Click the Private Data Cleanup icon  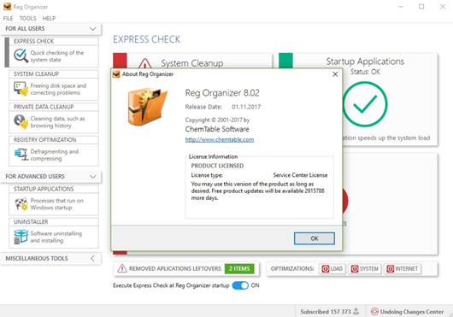21,121
